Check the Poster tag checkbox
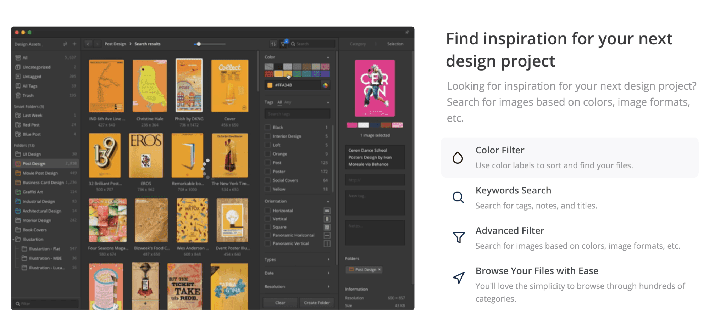 coord(268,172)
